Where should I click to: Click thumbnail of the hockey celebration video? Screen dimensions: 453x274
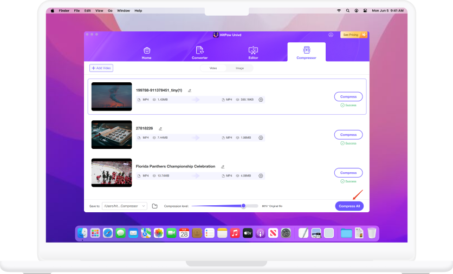112,173
